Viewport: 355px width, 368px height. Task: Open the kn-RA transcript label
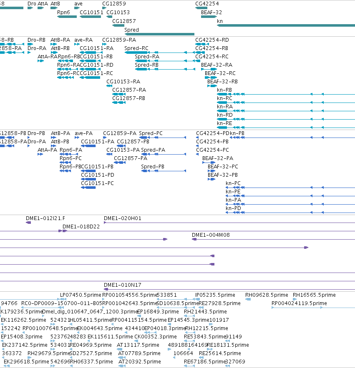pos(224,107)
